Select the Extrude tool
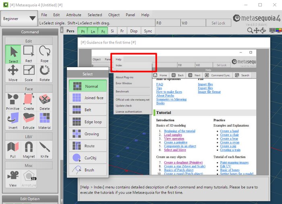Viewport: 282px width, 204px height. click(x=29, y=120)
